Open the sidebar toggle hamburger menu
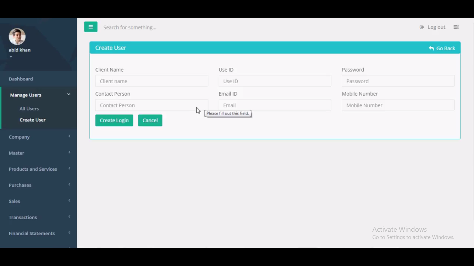 click(91, 27)
